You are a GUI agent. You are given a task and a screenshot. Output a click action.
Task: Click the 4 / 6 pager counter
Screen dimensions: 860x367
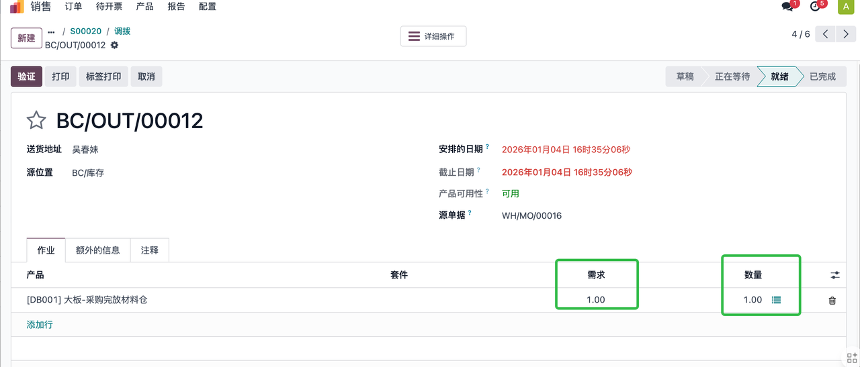click(801, 34)
